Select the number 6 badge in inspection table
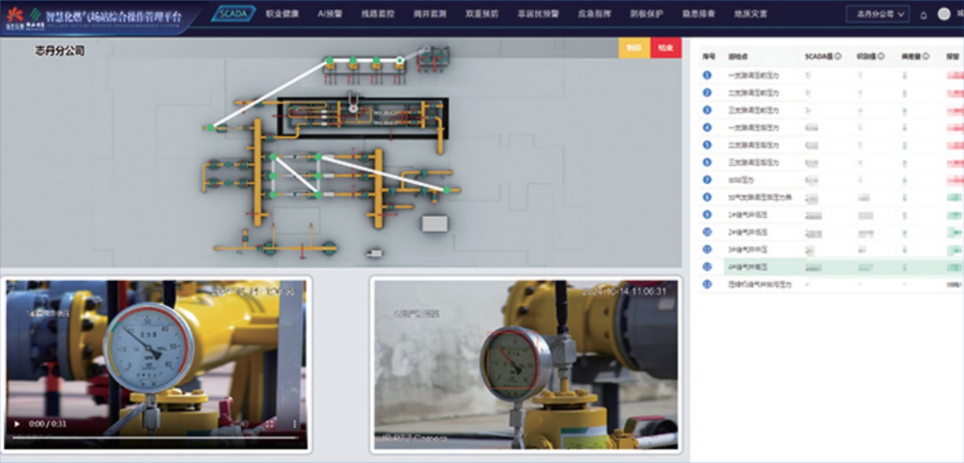This screenshot has width=964, height=463. pos(707,162)
